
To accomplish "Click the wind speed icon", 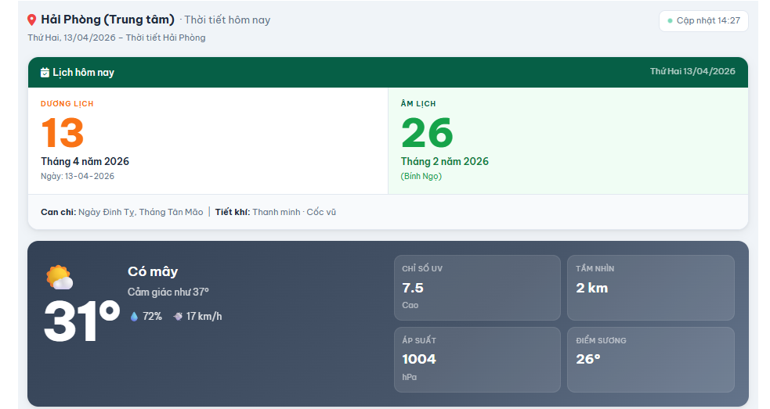I will [x=178, y=317].
